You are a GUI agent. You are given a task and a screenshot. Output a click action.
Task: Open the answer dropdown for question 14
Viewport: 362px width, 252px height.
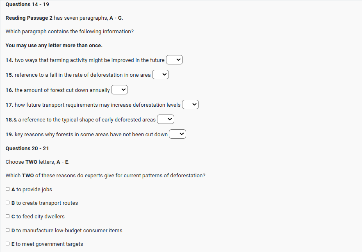click(x=174, y=60)
